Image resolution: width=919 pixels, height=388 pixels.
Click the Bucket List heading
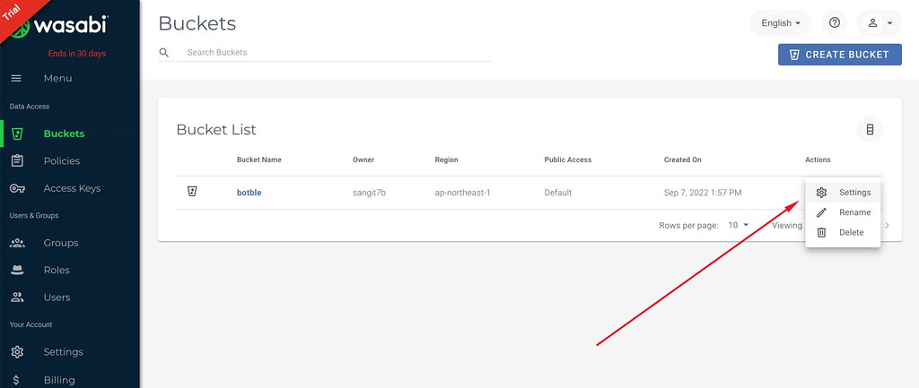(x=216, y=129)
